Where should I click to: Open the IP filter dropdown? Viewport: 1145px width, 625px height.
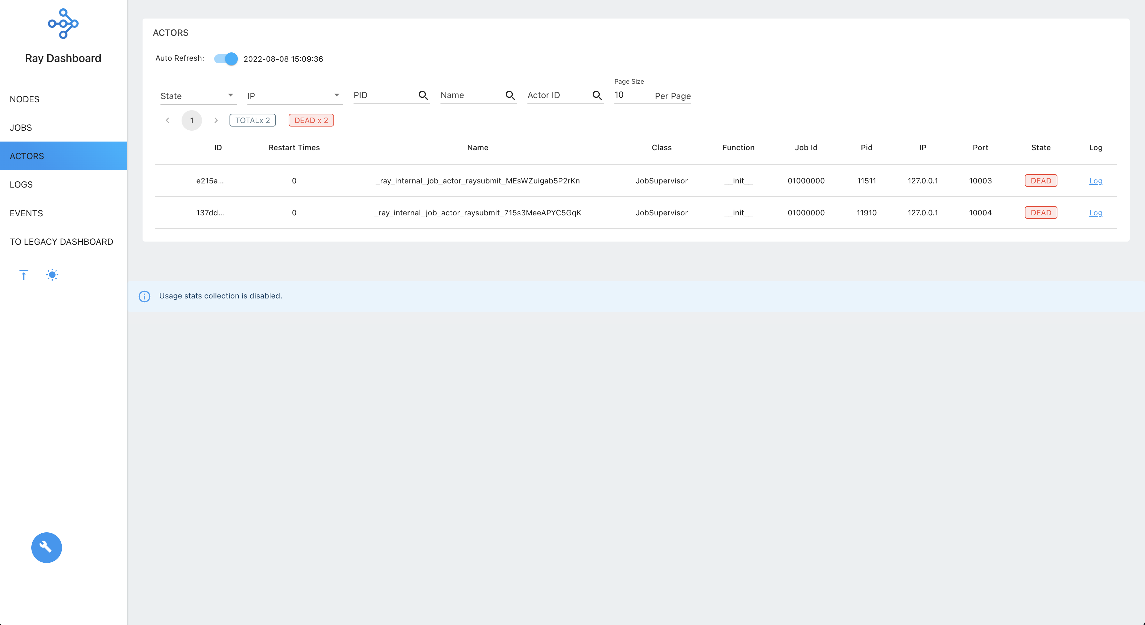click(x=294, y=96)
